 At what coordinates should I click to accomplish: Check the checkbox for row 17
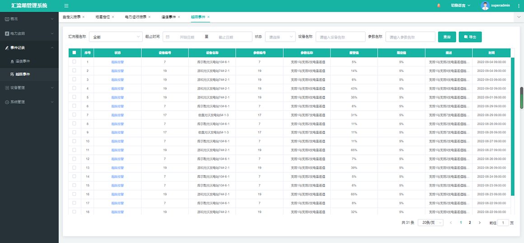[74, 203]
